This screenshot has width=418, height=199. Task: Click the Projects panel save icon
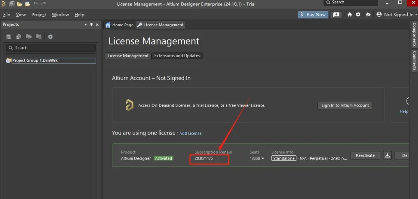9,37
